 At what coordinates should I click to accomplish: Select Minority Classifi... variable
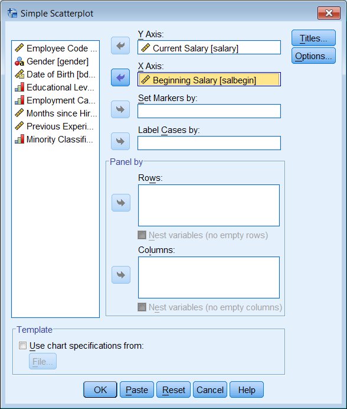click(x=55, y=139)
